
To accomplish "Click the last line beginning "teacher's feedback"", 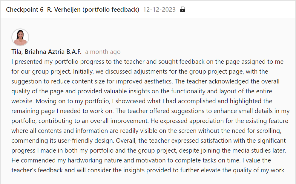I will (148, 170).
